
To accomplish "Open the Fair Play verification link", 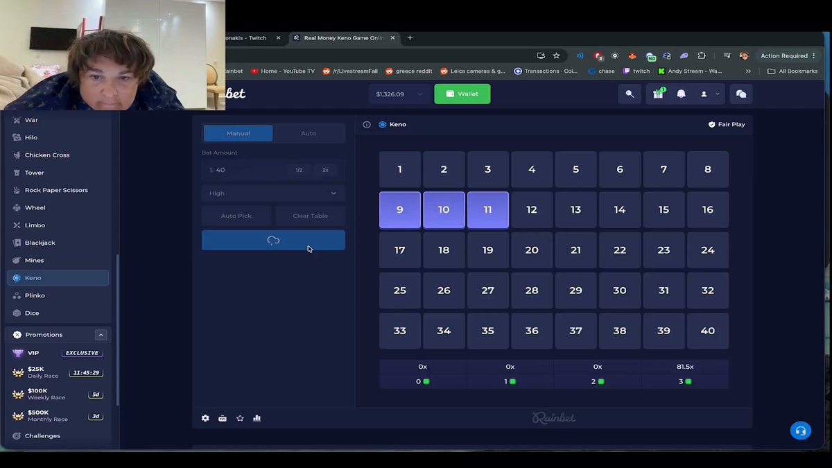I will click(x=727, y=125).
